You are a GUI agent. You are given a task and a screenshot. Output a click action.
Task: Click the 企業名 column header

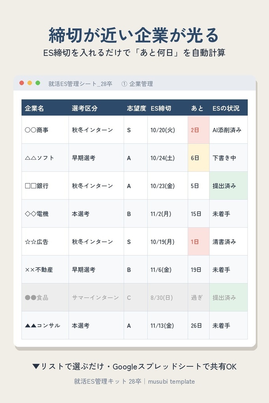click(x=45, y=108)
